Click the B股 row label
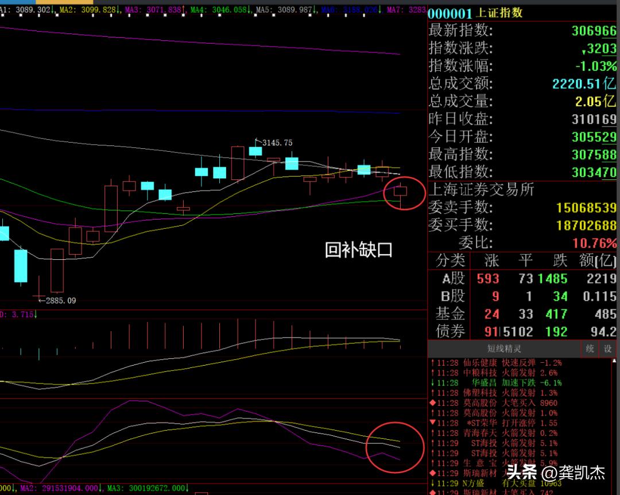Screen dimensions: 620x495 click(x=453, y=296)
